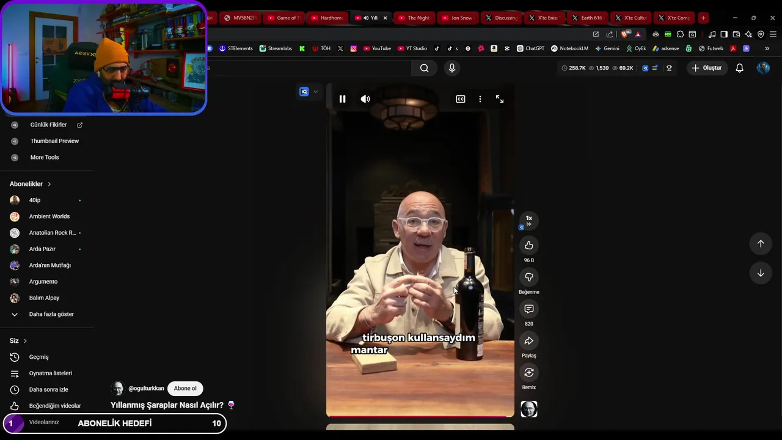The width and height of the screenshot is (782, 440).
Task: Open the notifications bell
Action: [739, 68]
